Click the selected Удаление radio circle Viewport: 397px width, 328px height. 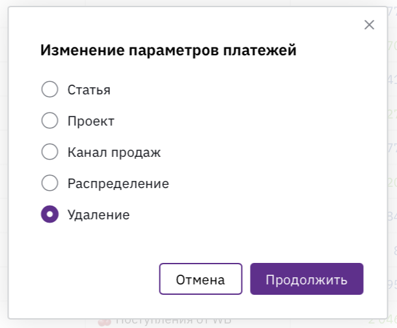[49, 214]
